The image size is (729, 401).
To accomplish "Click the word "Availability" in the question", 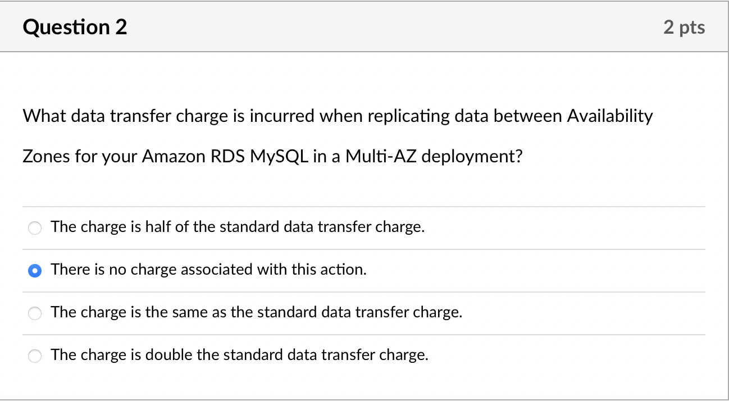I will (610, 116).
